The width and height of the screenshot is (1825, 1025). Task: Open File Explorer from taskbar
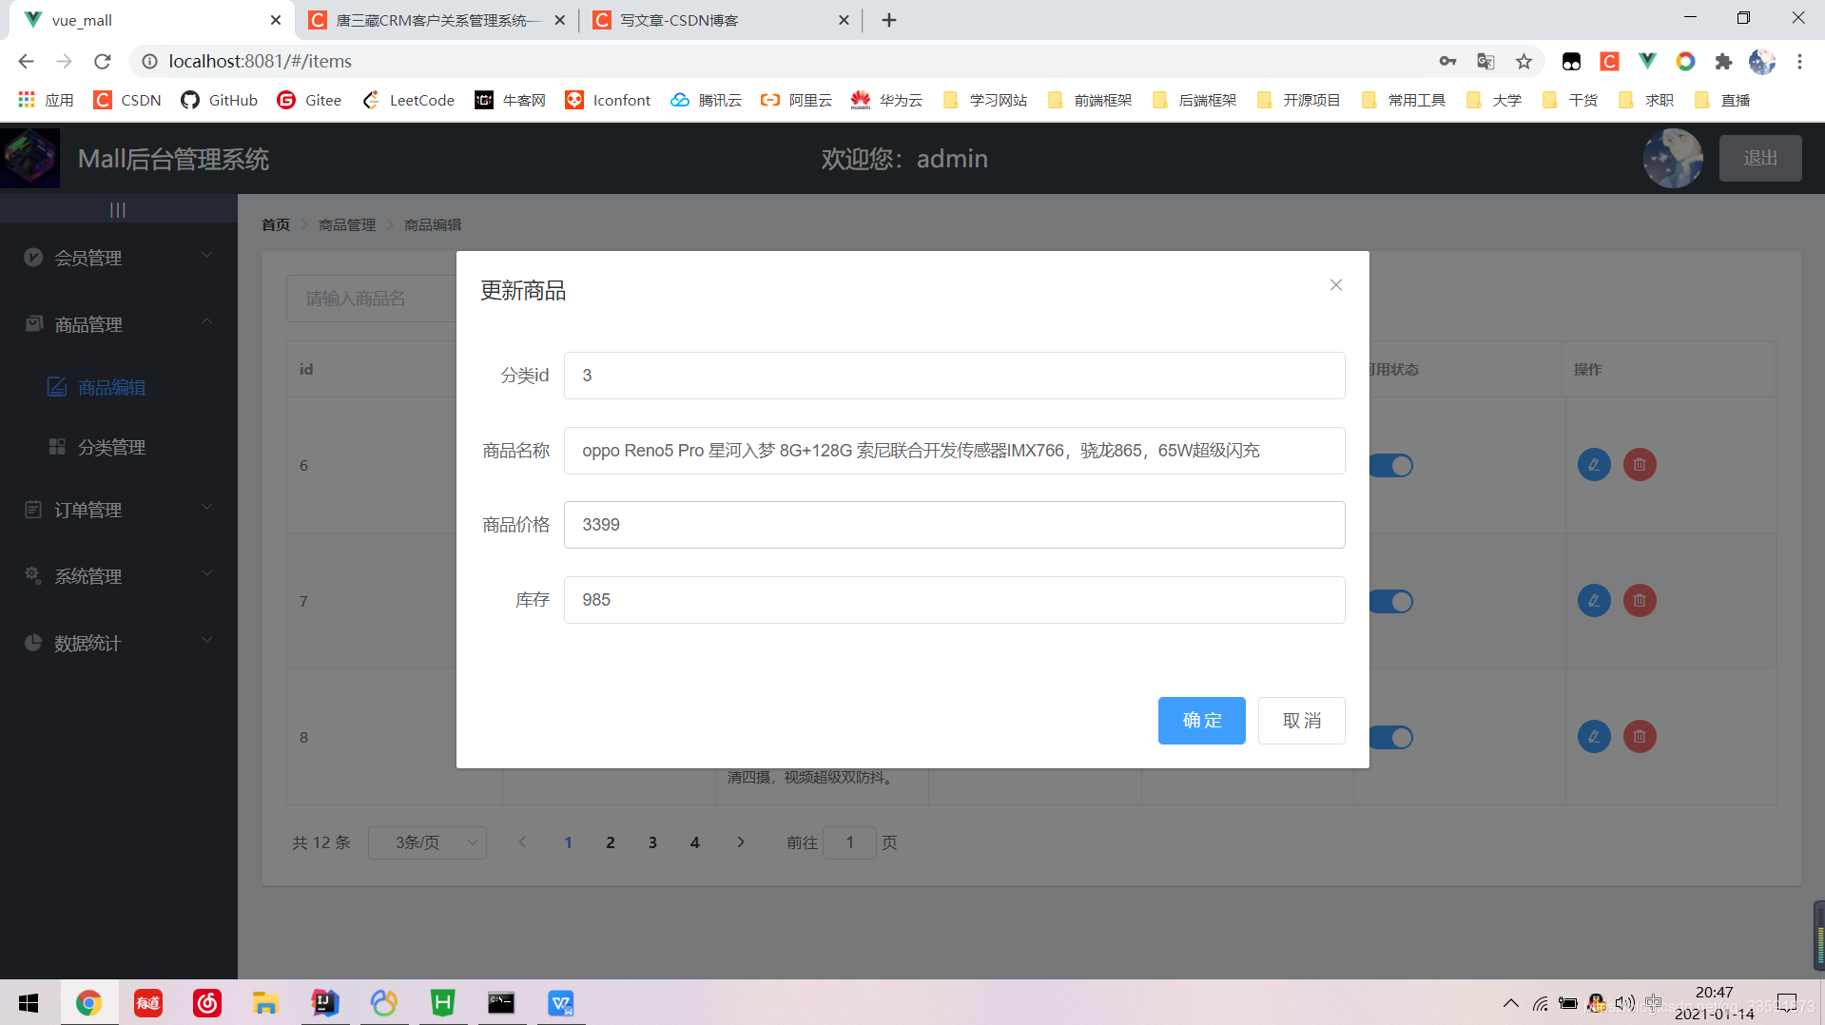point(265,1003)
